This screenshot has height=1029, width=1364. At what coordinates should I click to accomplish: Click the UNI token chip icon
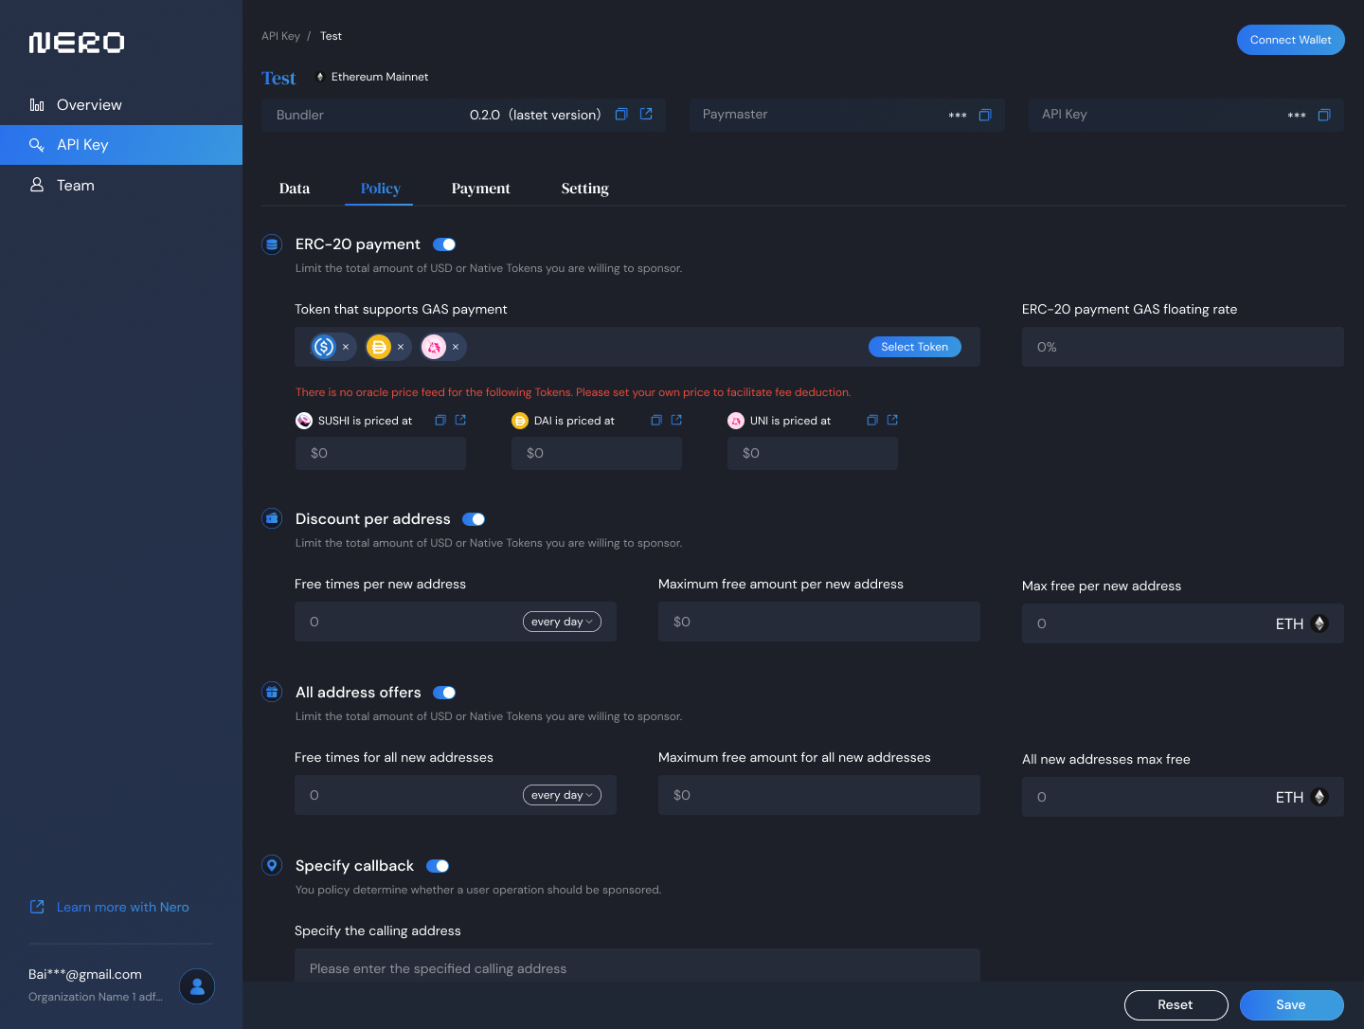pyautogui.click(x=434, y=347)
